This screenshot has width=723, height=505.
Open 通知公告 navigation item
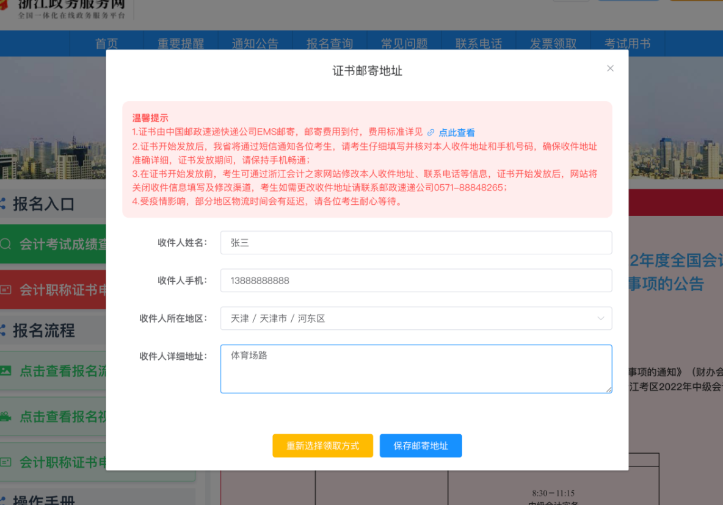pos(255,44)
